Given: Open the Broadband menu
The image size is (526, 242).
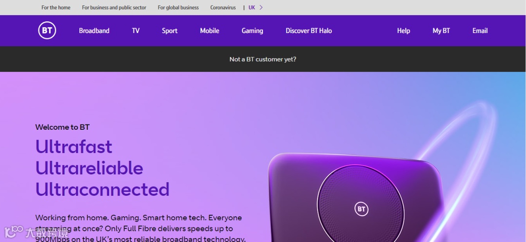Looking at the screenshot, I should coord(94,31).
